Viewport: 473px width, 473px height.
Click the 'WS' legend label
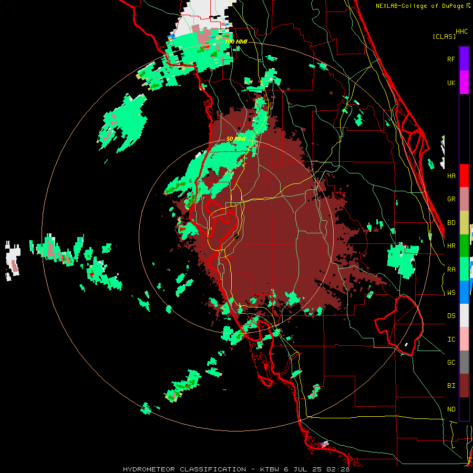(x=451, y=292)
